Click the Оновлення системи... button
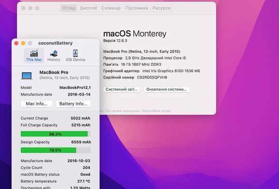 166,89
